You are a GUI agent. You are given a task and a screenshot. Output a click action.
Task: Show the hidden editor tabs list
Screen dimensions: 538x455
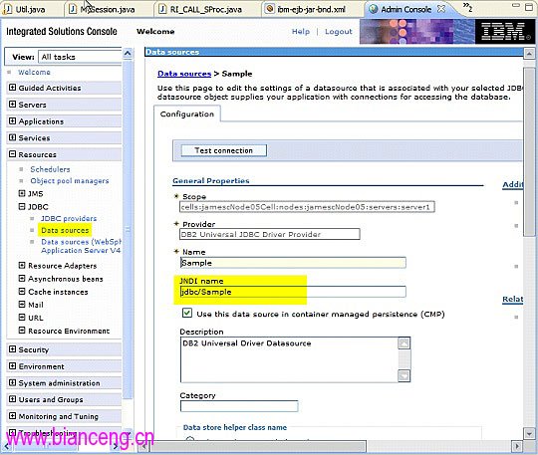467,7
